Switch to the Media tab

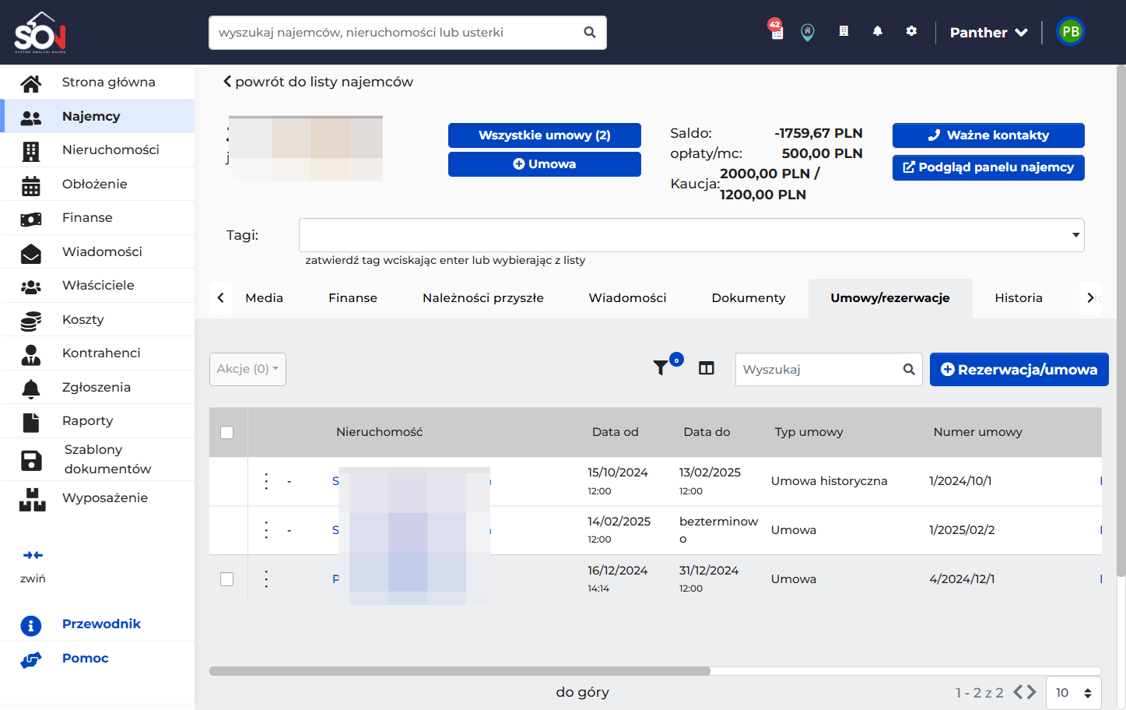[x=265, y=298]
